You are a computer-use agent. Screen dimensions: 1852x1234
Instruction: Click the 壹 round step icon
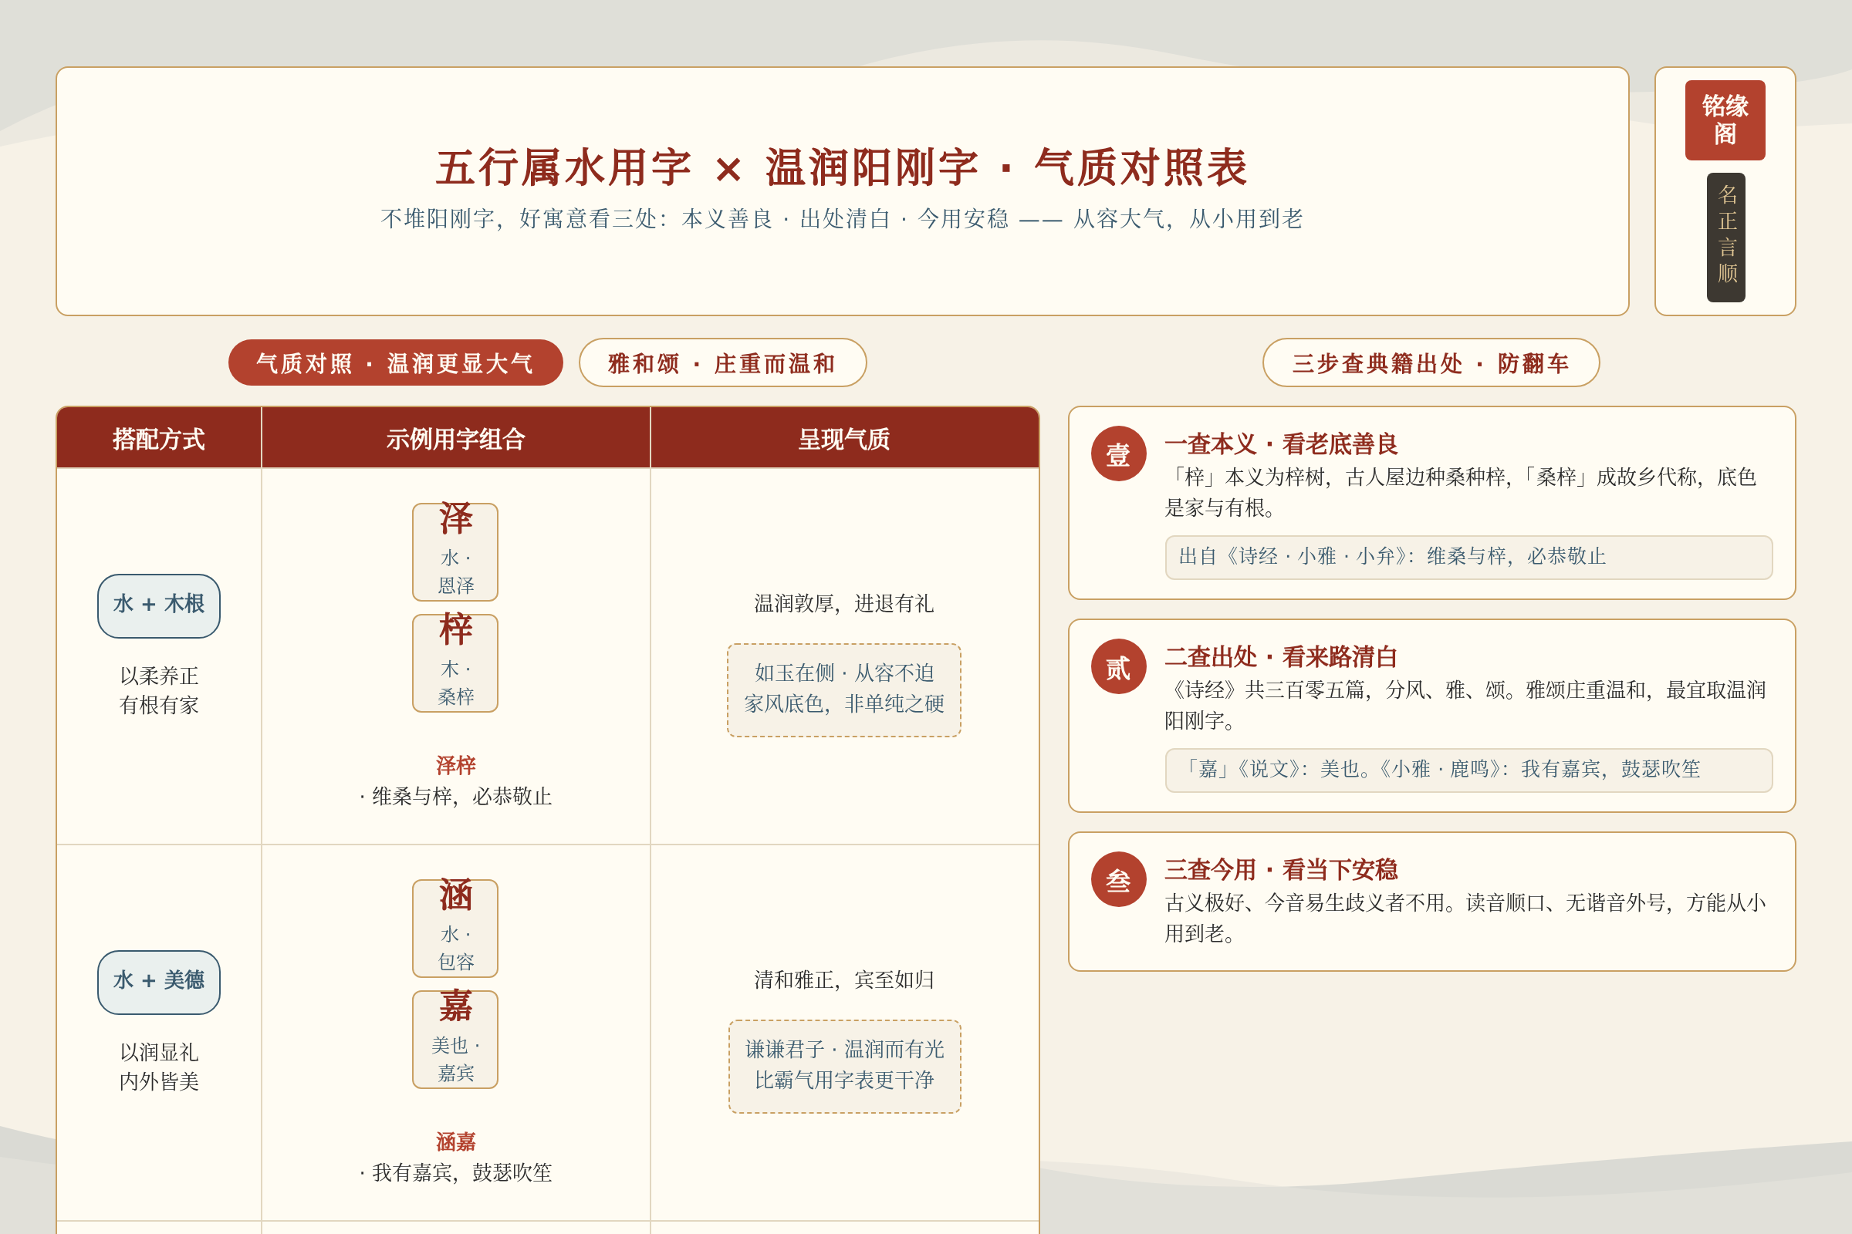1118,453
